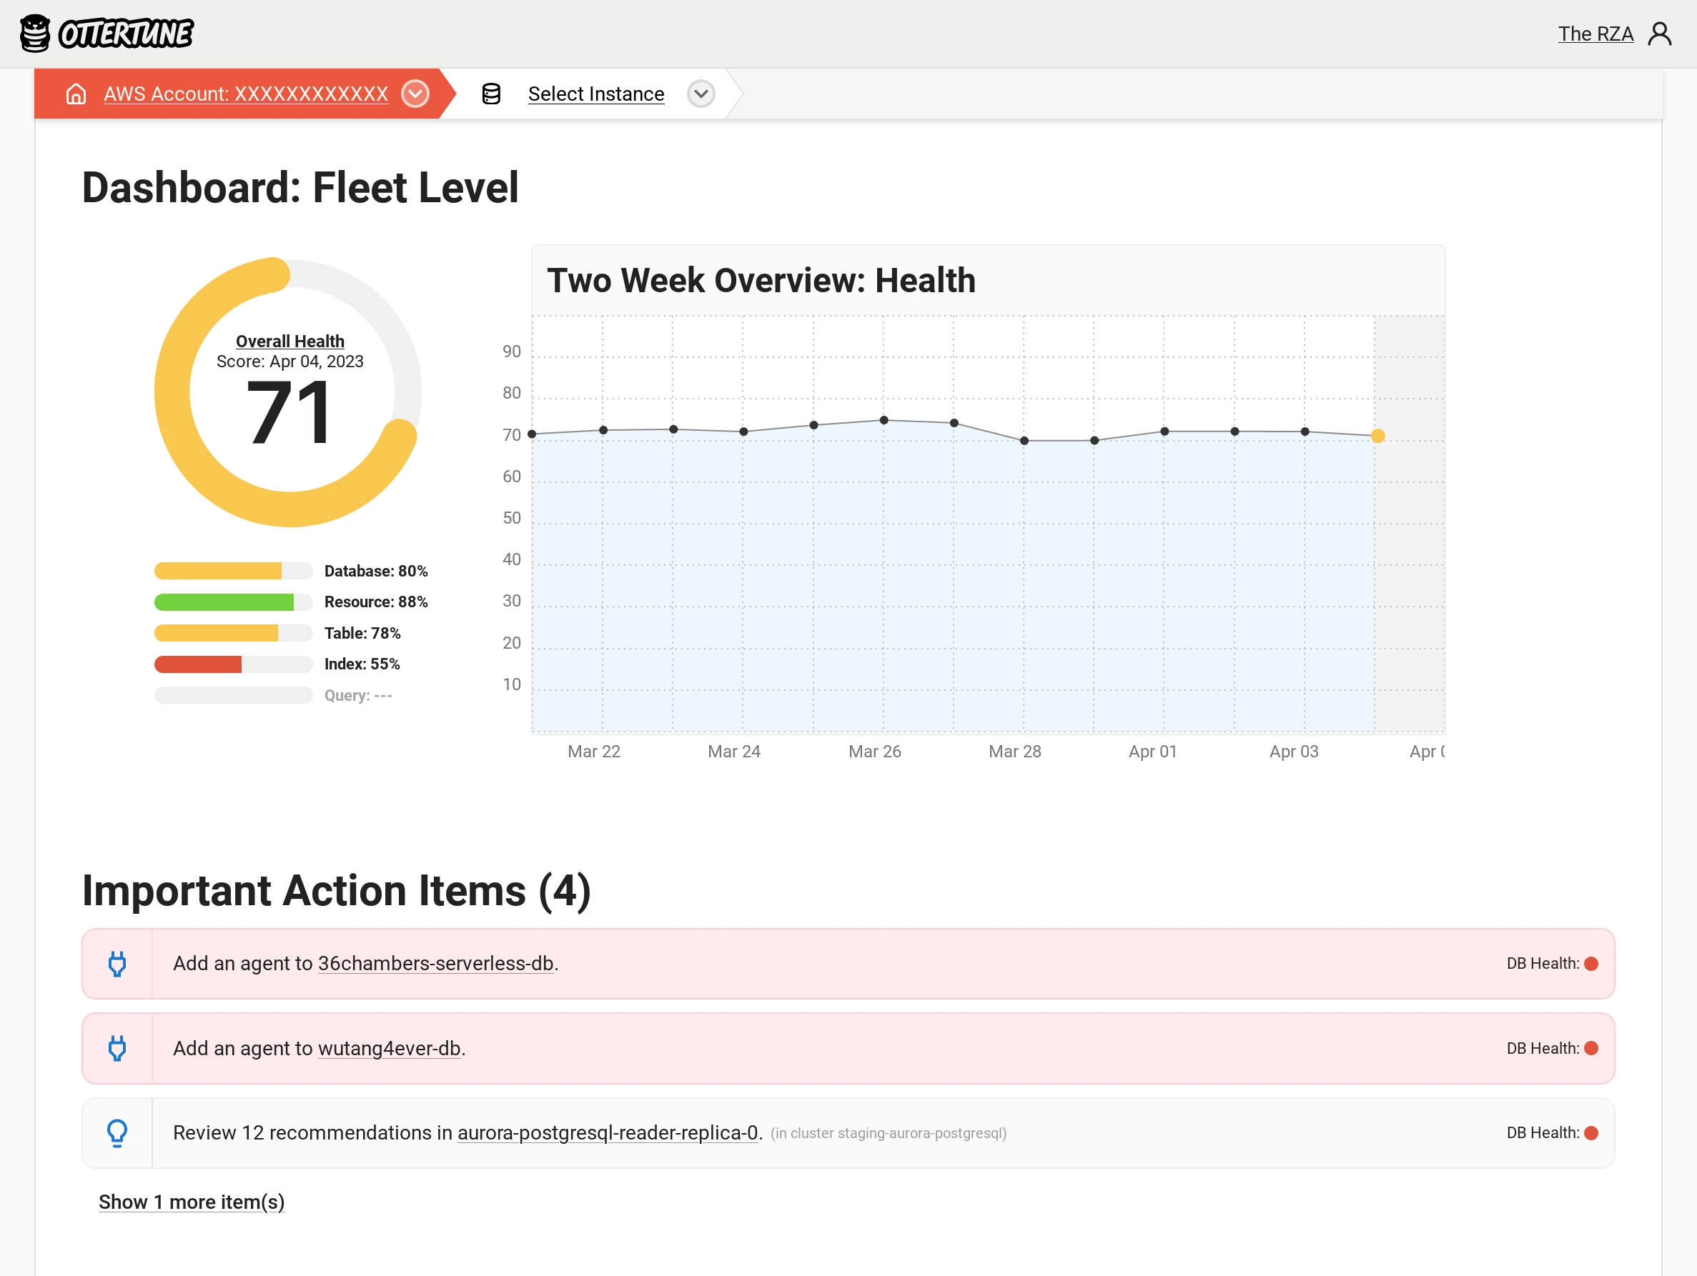Click the OtterTune otter logo
Screen dimensions: 1697x1276
tap(35, 34)
